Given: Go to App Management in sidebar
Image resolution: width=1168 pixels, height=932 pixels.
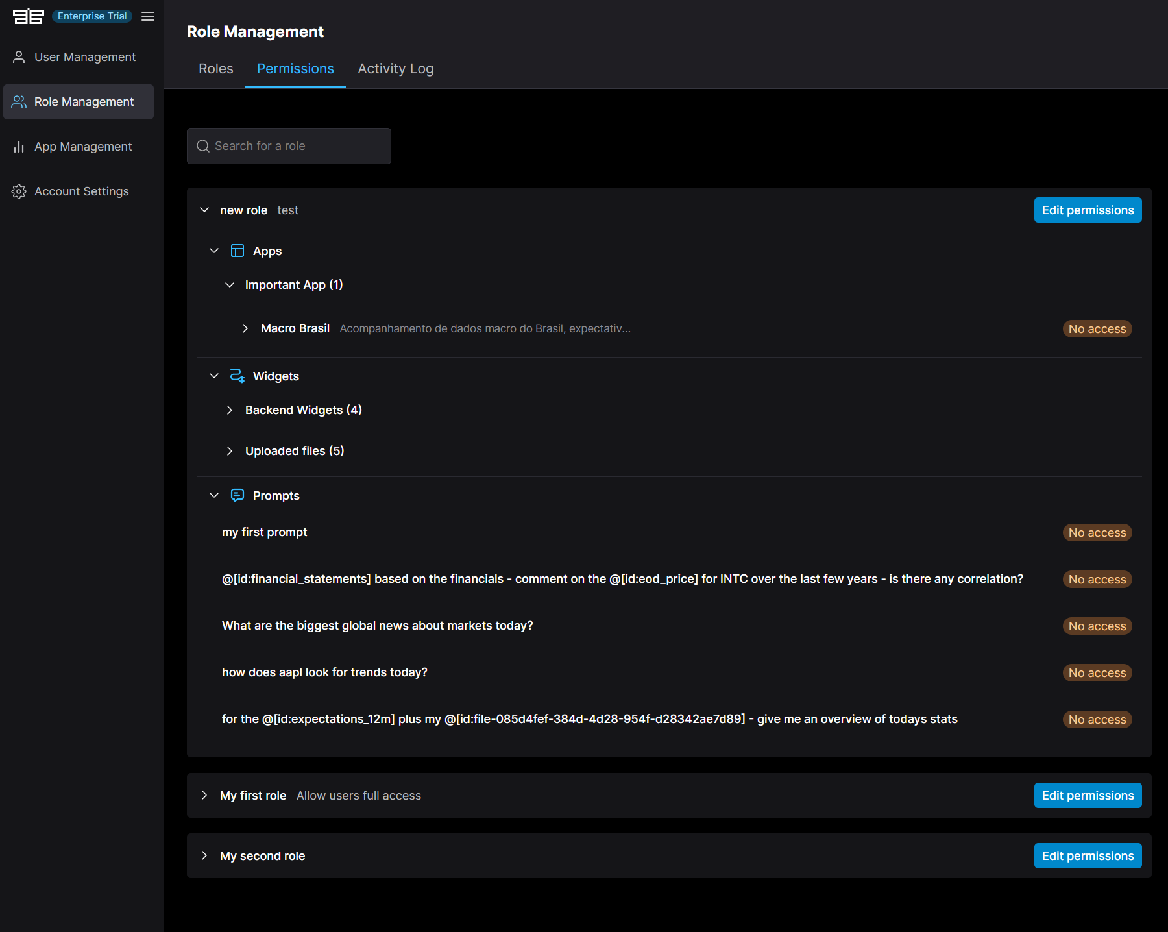Looking at the screenshot, I should 79,147.
